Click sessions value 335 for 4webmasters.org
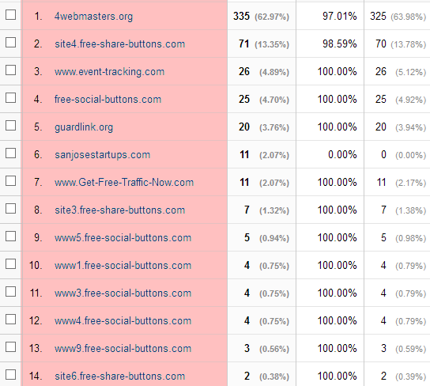Screen dimensions: 430x386 tap(241, 16)
